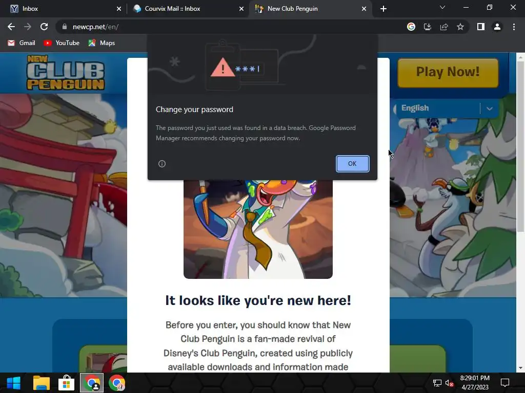
Task: Click OK in the Change your password dialog
Action: (352, 164)
